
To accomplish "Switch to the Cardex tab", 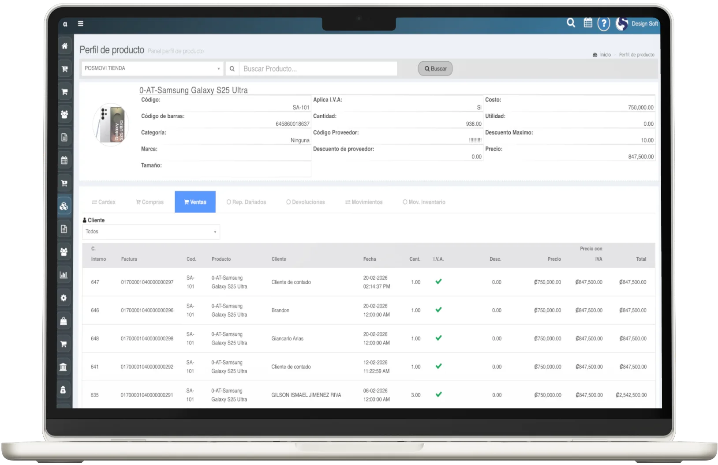I will 104,202.
